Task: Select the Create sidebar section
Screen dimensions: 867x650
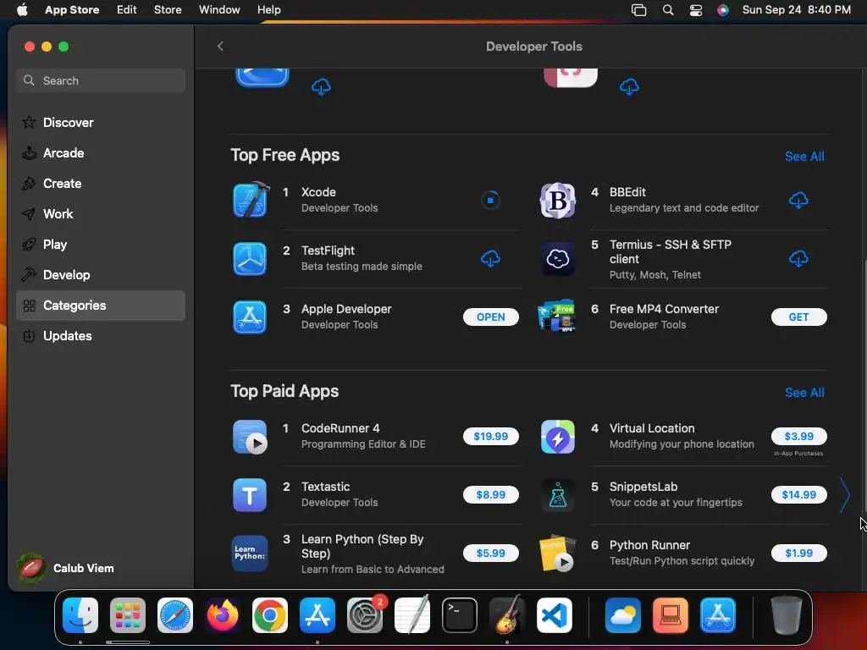Action: click(x=101, y=184)
